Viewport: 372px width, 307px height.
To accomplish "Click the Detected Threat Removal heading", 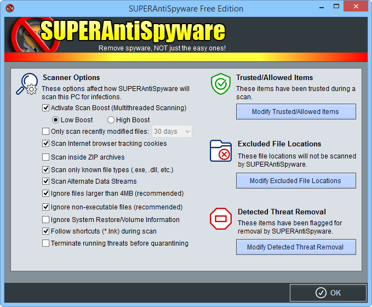I will [x=282, y=212].
